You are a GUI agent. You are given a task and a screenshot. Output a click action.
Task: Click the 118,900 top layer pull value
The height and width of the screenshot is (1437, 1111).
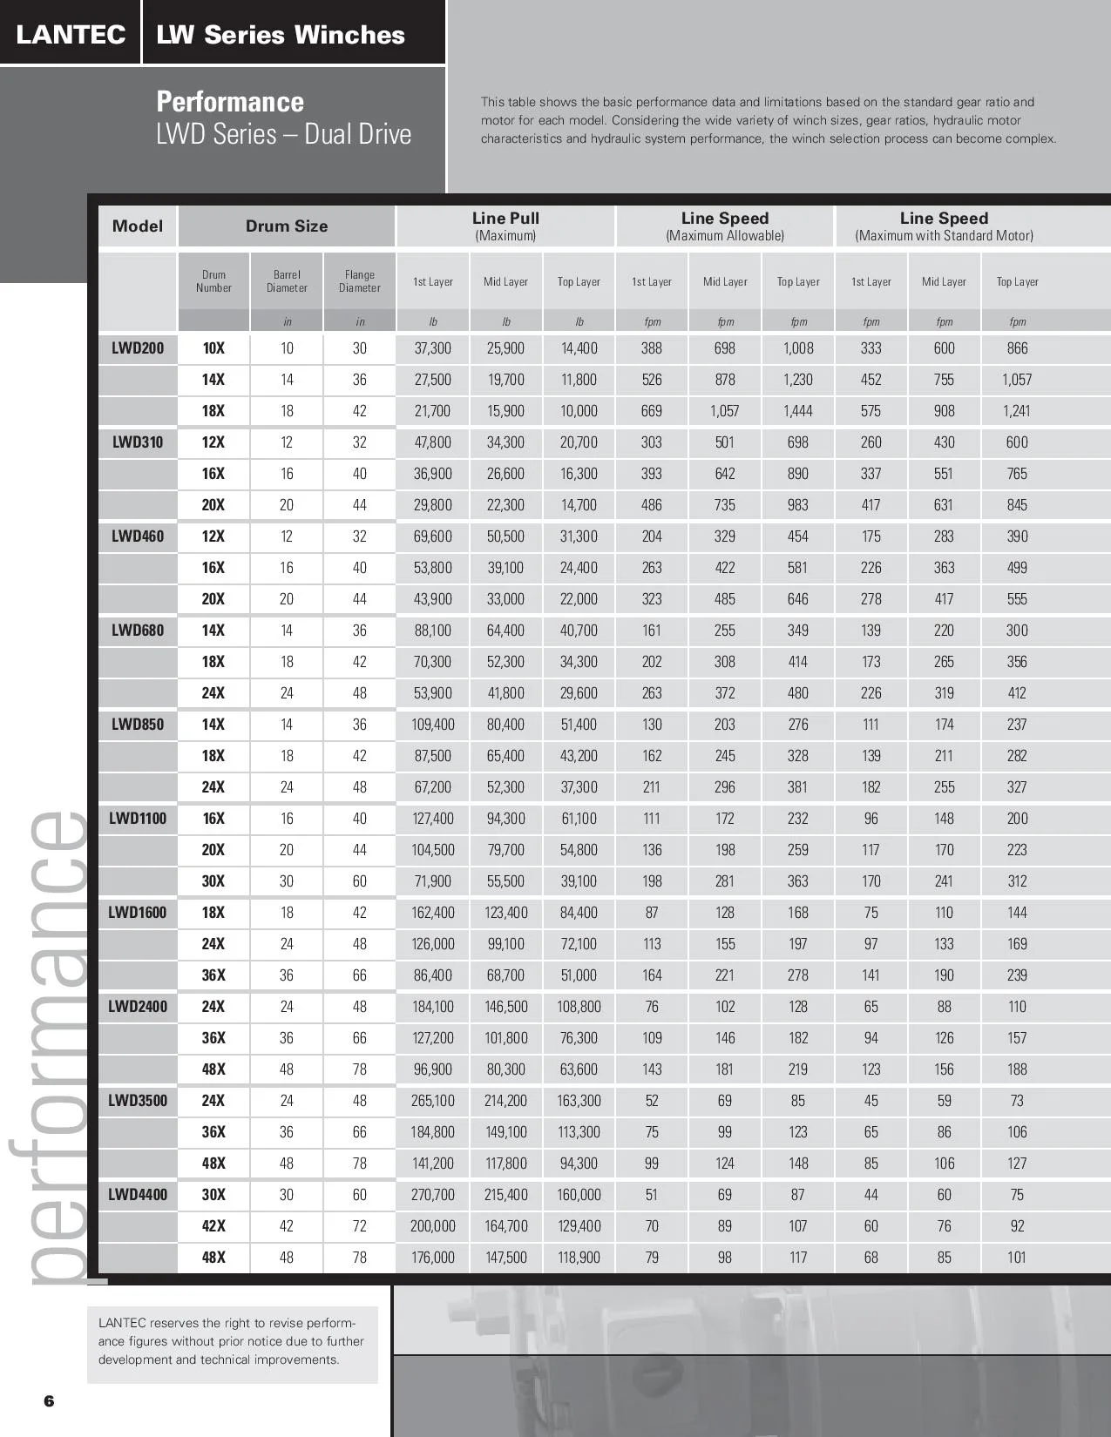[x=579, y=1258]
